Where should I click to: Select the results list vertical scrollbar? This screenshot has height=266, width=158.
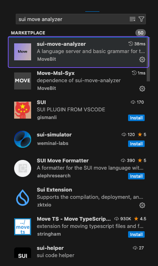tap(148, 60)
